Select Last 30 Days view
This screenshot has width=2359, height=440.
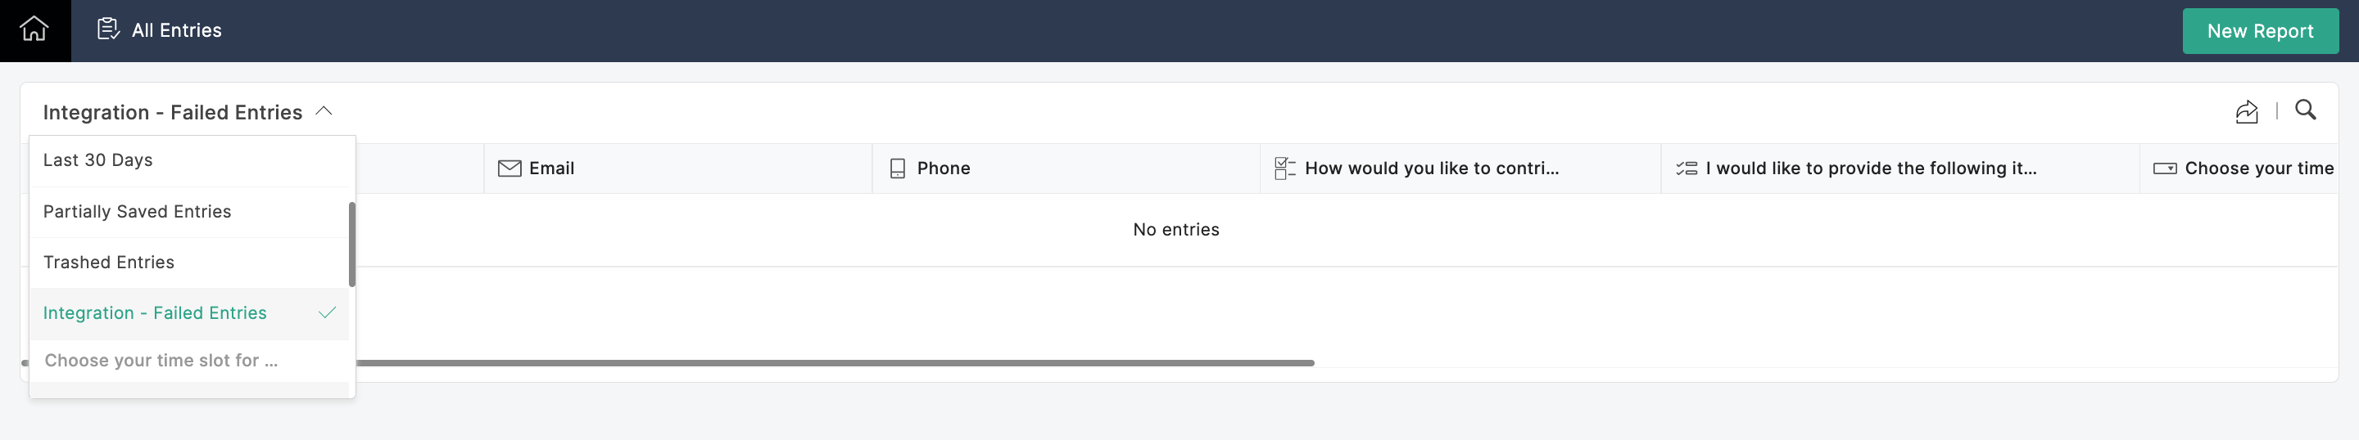[x=98, y=160]
